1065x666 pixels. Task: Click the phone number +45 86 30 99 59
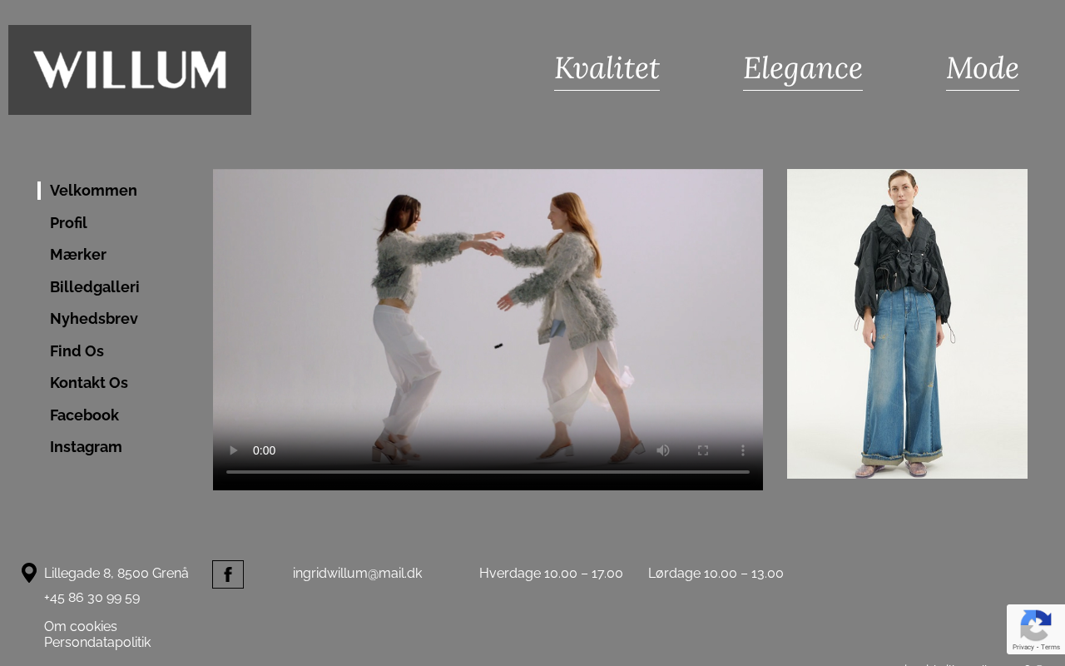coord(92,599)
